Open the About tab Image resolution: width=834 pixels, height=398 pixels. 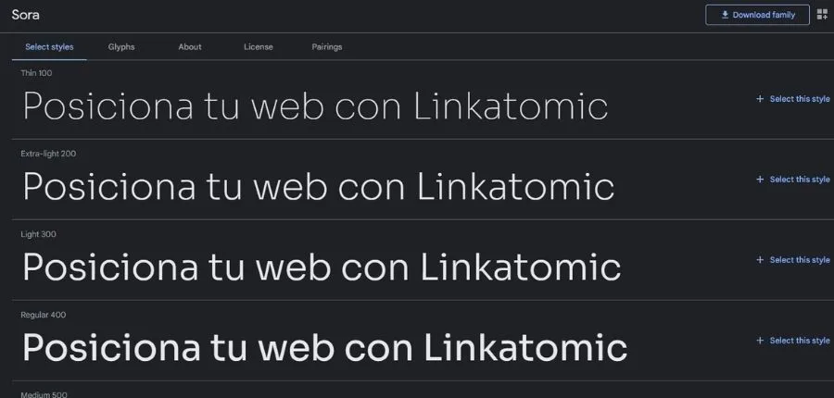click(190, 47)
